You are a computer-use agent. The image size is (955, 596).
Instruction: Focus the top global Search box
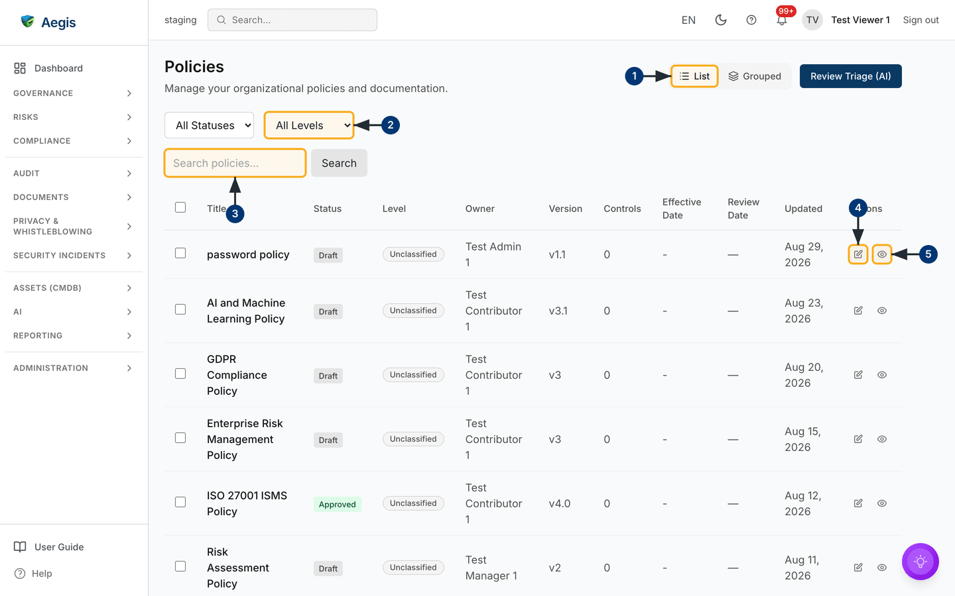(x=292, y=20)
